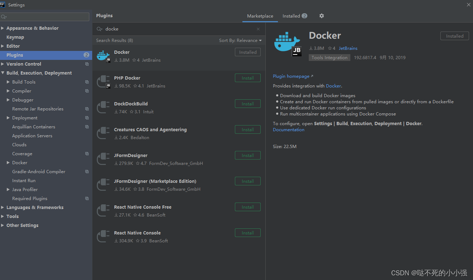
Task: Click the project-level icon beside Required Plugins
Action: (x=87, y=199)
